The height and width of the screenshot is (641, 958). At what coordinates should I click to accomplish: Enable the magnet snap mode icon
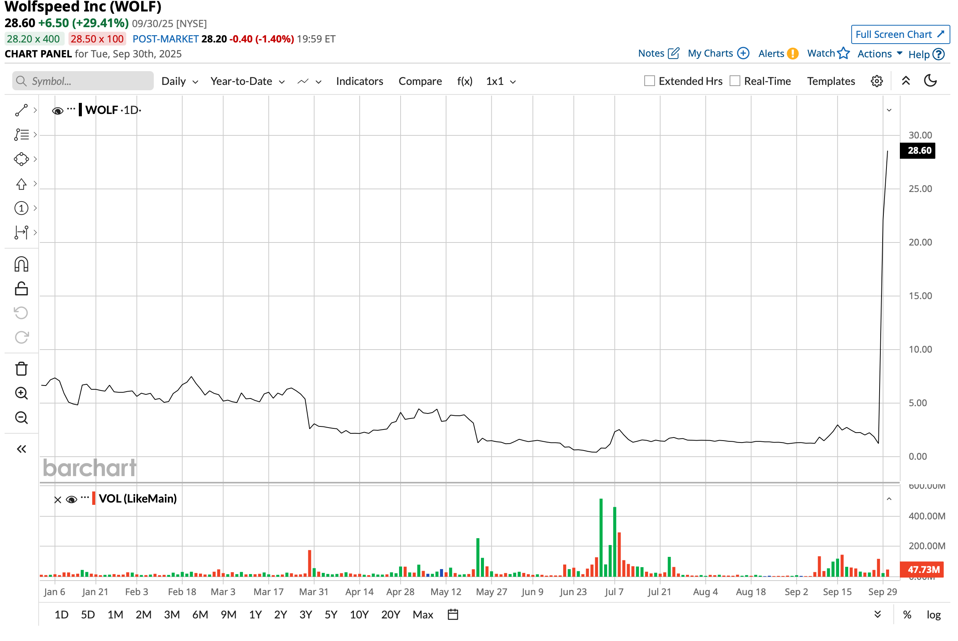click(21, 265)
